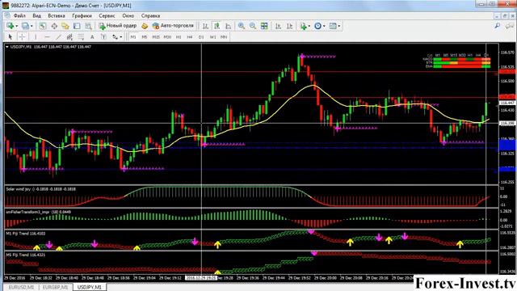The width and height of the screenshot is (517, 291).
Task: Switch timeframe to H1
Action: point(179,37)
